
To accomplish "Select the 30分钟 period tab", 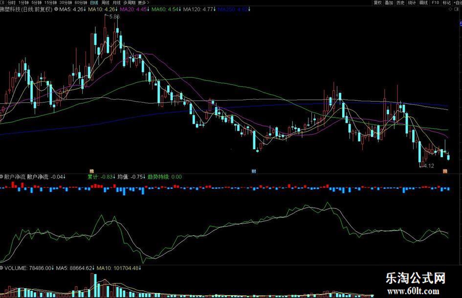I will (x=66, y=2).
